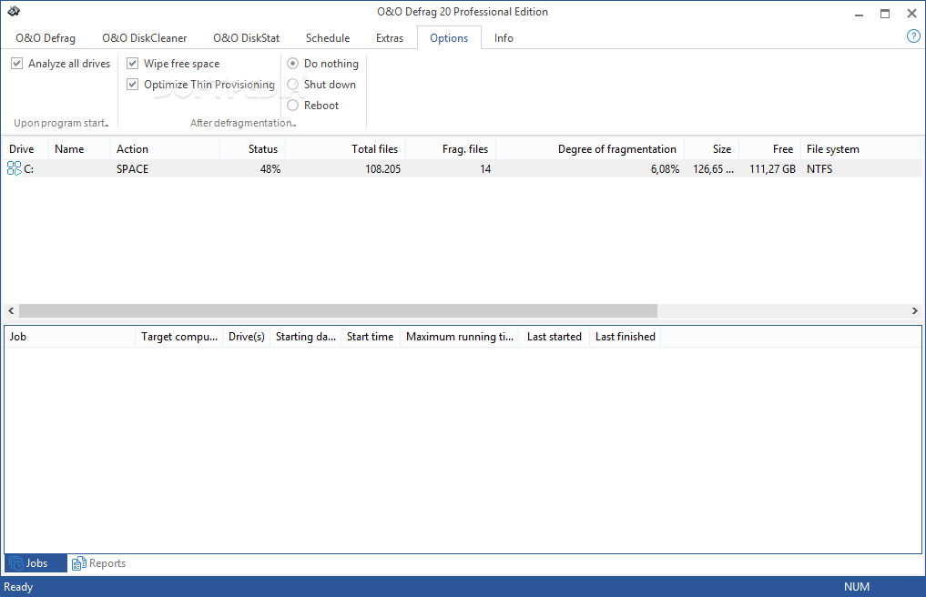926x597 pixels.
Task: Click the 126,65 size value
Action: coord(714,169)
